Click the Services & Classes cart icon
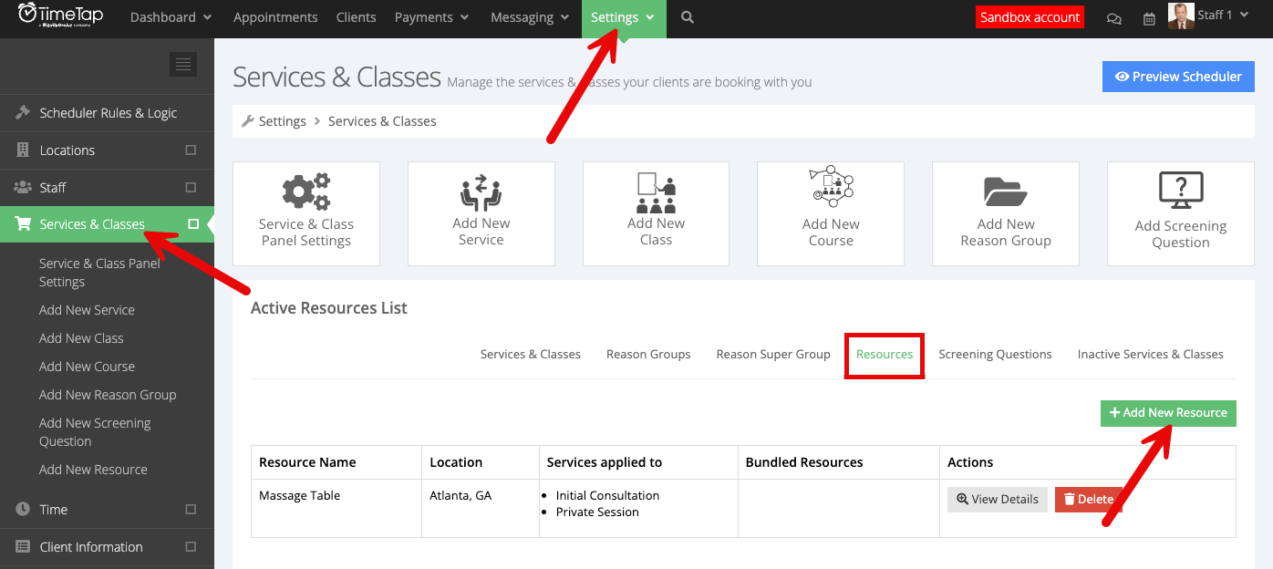This screenshot has height=569, width=1273. [23, 223]
